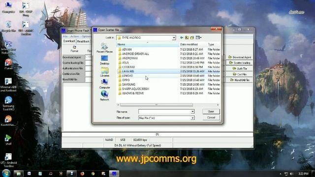Click volume icon in system tray
The image size is (315, 177).
292,174
